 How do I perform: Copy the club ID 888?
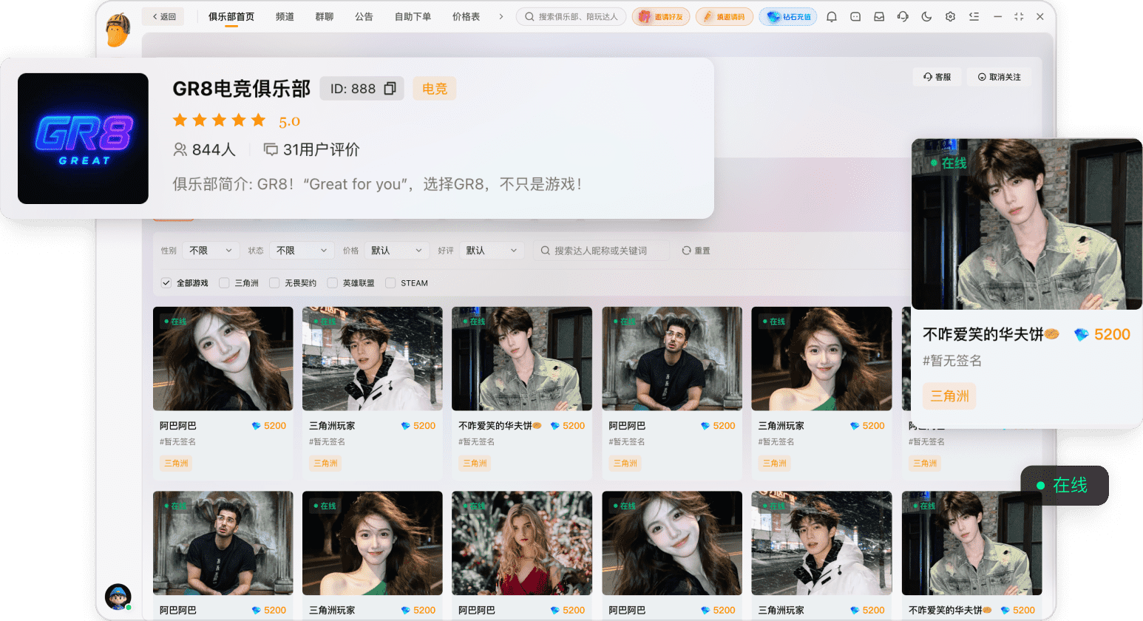pos(390,89)
